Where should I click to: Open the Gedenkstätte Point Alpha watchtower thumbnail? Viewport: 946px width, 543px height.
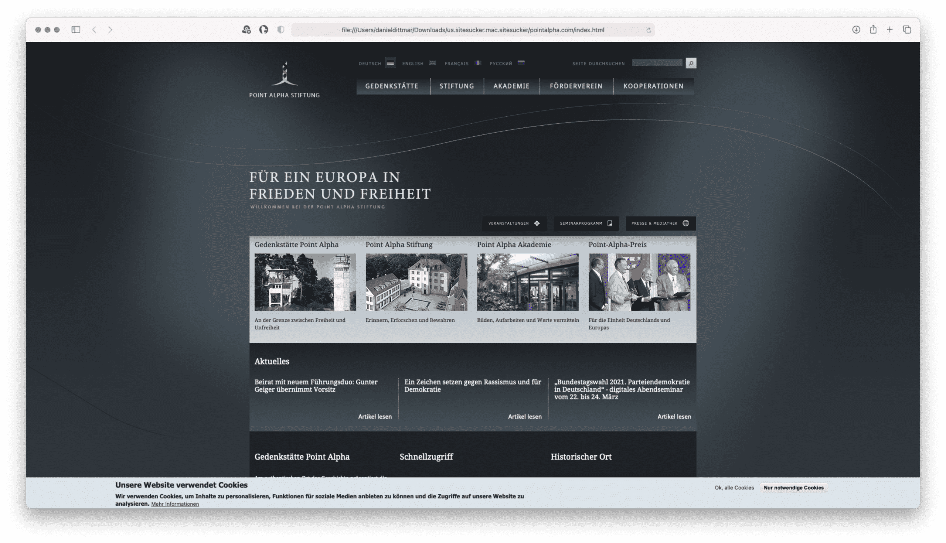click(305, 282)
